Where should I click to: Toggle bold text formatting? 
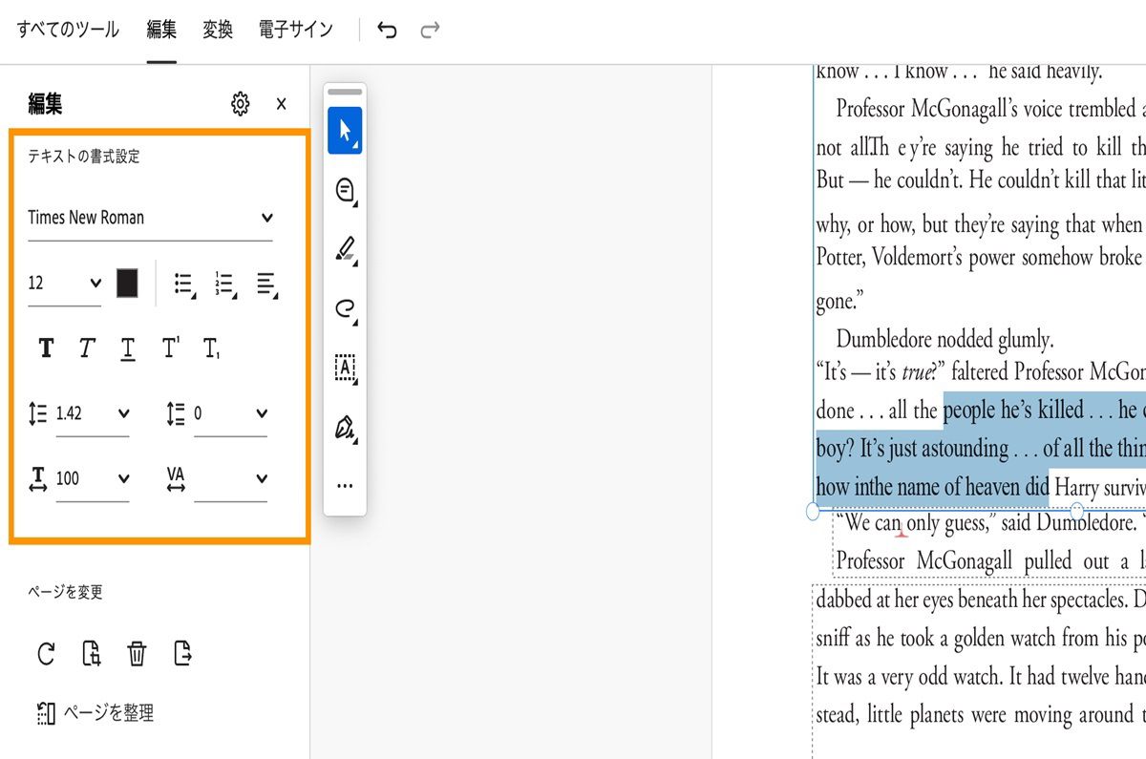click(x=46, y=348)
